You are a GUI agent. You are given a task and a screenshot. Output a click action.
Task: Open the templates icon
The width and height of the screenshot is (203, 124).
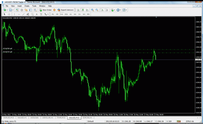point(124,10)
